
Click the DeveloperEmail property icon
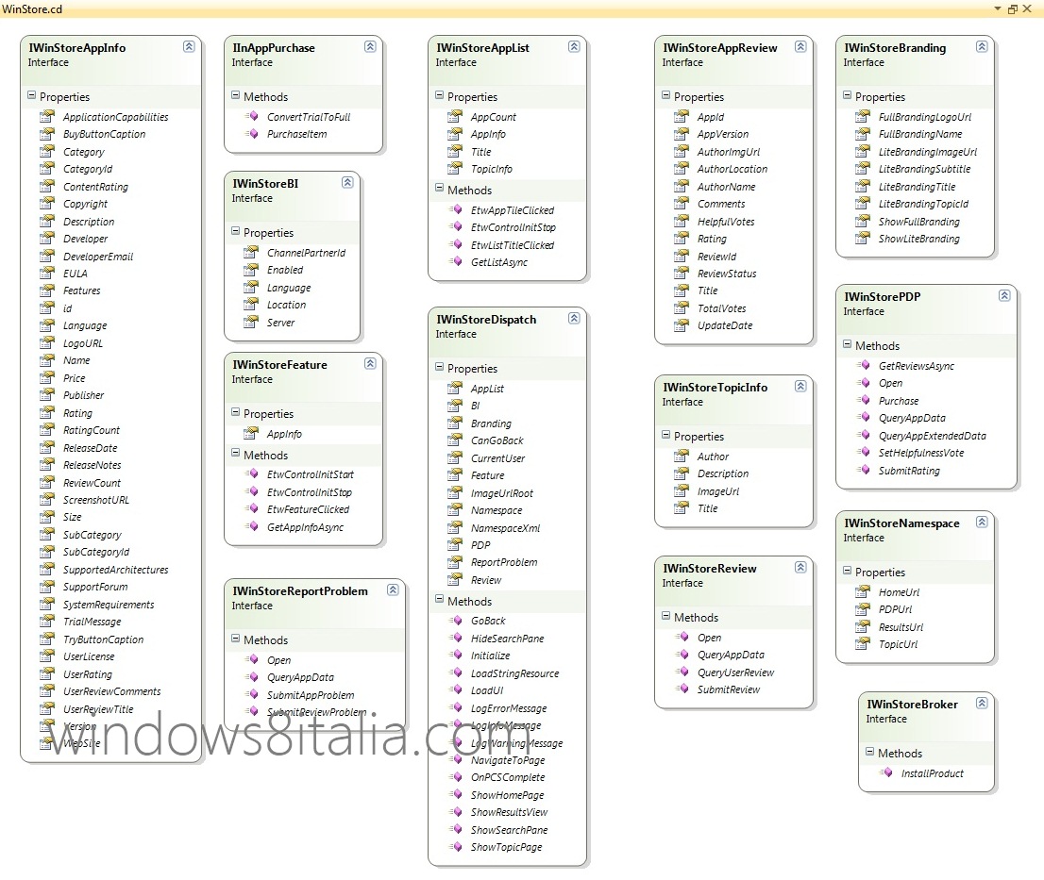coord(46,257)
